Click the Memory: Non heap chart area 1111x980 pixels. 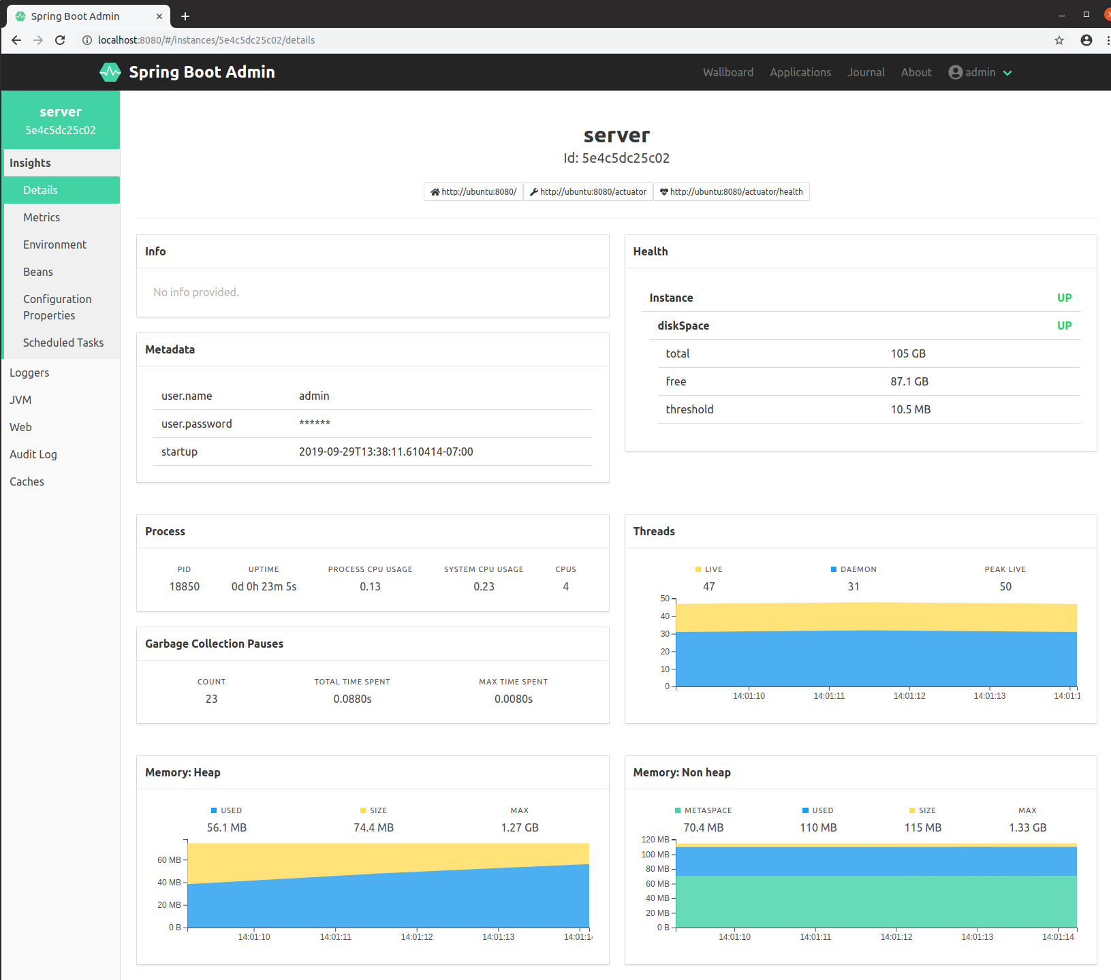tap(876, 884)
